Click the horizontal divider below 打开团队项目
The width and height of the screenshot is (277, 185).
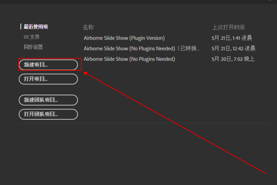(x=138, y=123)
